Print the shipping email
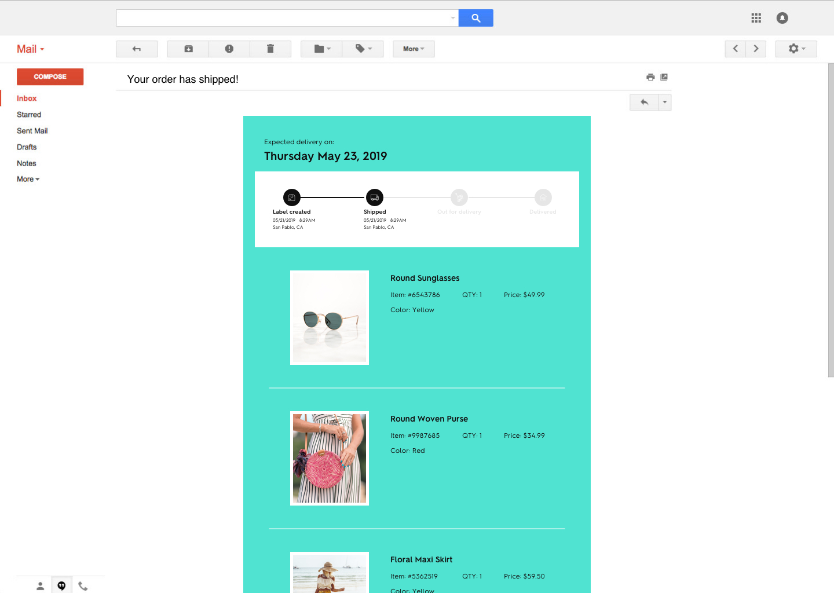834x593 pixels. pos(650,76)
